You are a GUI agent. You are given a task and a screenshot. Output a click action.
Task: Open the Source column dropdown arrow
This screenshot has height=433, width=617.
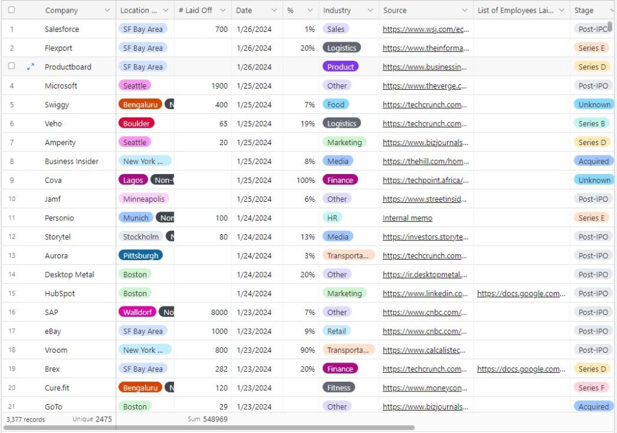coord(465,10)
